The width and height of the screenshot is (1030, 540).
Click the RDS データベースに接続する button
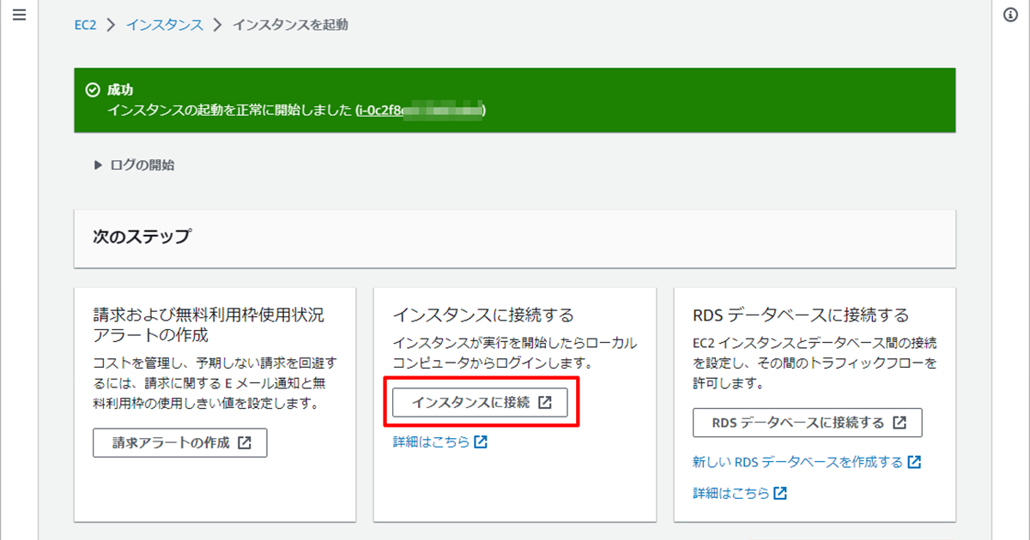808,423
